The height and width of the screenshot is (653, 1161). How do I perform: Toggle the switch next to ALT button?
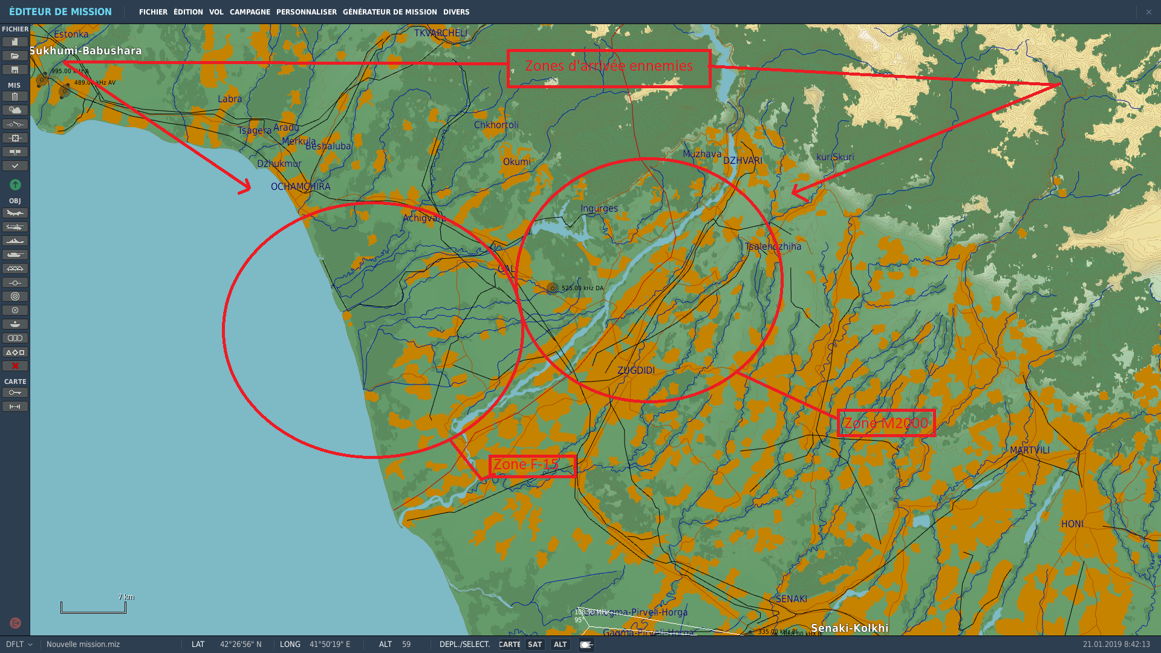click(x=586, y=645)
